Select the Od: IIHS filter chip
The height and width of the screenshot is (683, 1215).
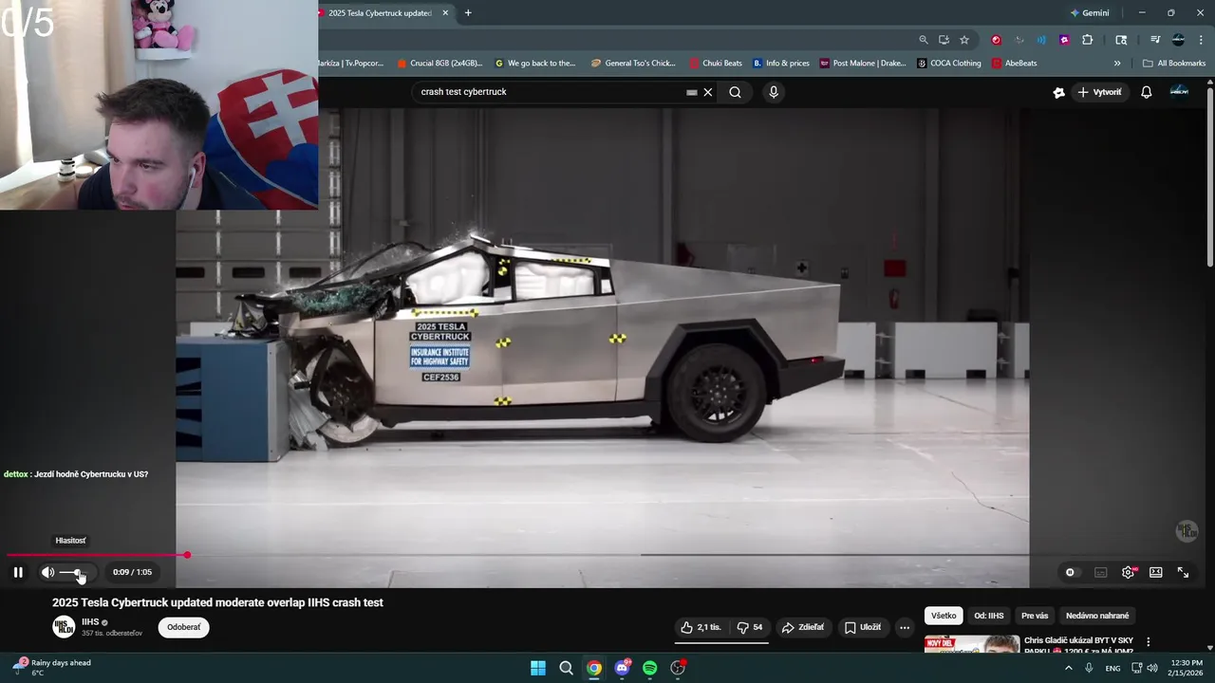point(988,616)
